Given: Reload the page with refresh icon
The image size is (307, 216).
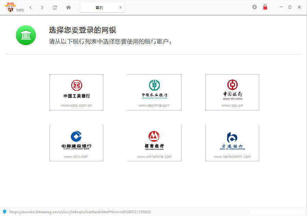Looking at the screenshot, I should pyautogui.click(x=55, y=8).
